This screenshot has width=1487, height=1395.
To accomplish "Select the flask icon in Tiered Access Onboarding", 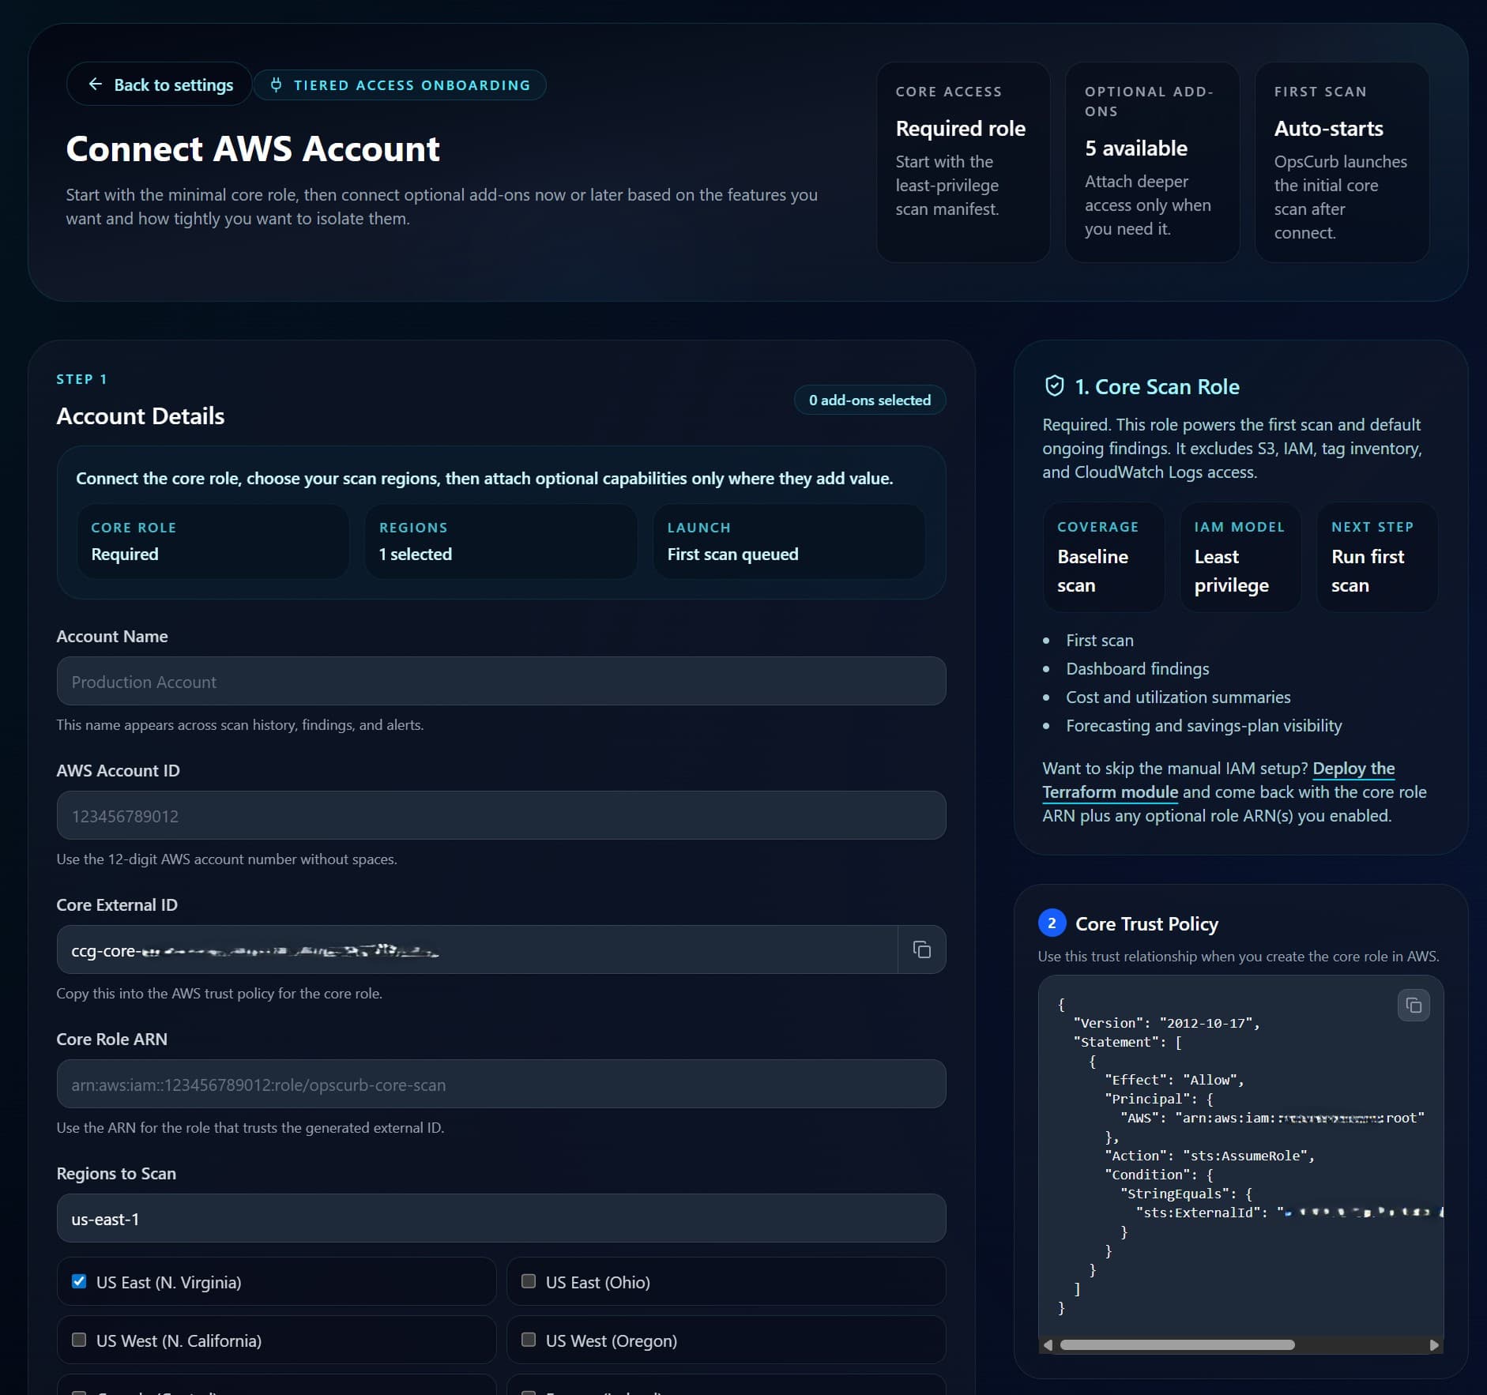I will (277, 85).
